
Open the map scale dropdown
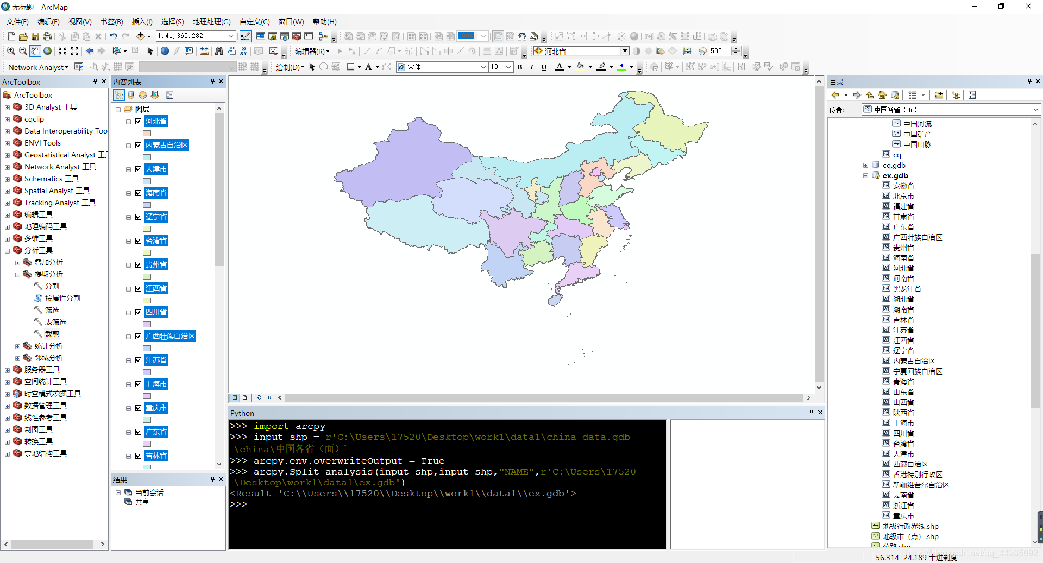(230, 36)
